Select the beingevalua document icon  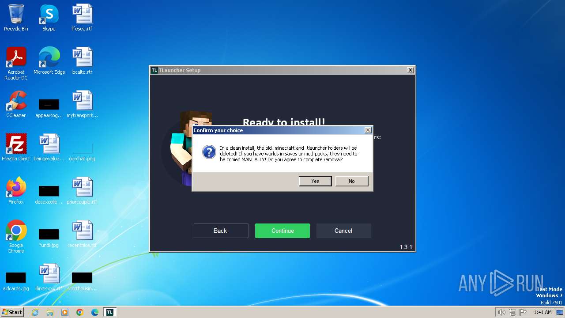49,148
